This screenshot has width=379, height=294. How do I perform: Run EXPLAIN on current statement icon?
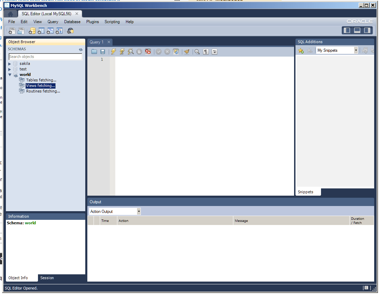point(130,51)
